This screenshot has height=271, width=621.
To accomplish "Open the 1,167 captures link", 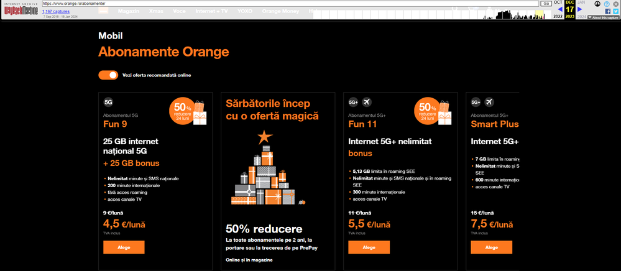I will click(x=56, y=11).
